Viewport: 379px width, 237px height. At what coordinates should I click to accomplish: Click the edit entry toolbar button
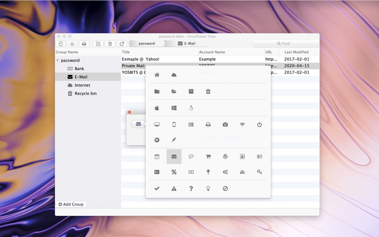pos(98,43)
